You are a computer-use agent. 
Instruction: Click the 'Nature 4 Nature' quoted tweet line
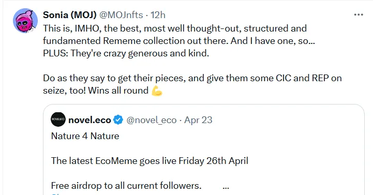pos(85,136)
